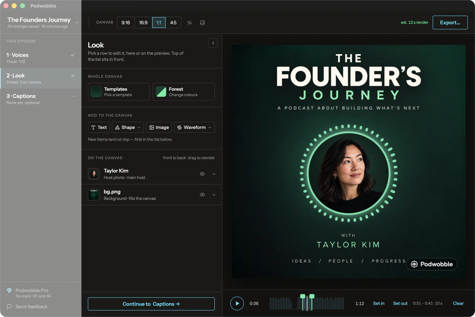This screenshot has height=317, width=475.
Task: Select the host photo on the preview canvas
Action: point(348,173)
